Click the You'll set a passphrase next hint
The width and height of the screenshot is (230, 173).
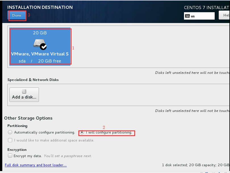pyautogui.click(x=68, y=156)
